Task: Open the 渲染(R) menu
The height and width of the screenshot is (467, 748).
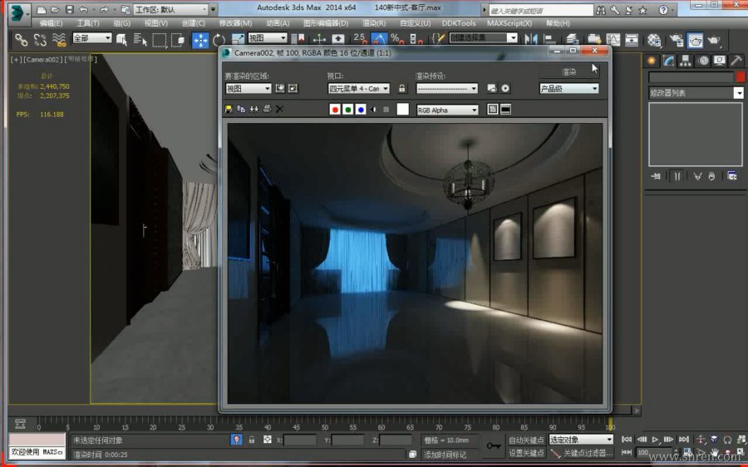Action: 373,23
